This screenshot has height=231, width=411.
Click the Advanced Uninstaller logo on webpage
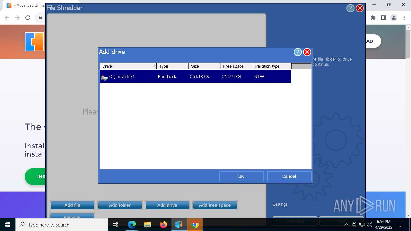coord(34,42)
